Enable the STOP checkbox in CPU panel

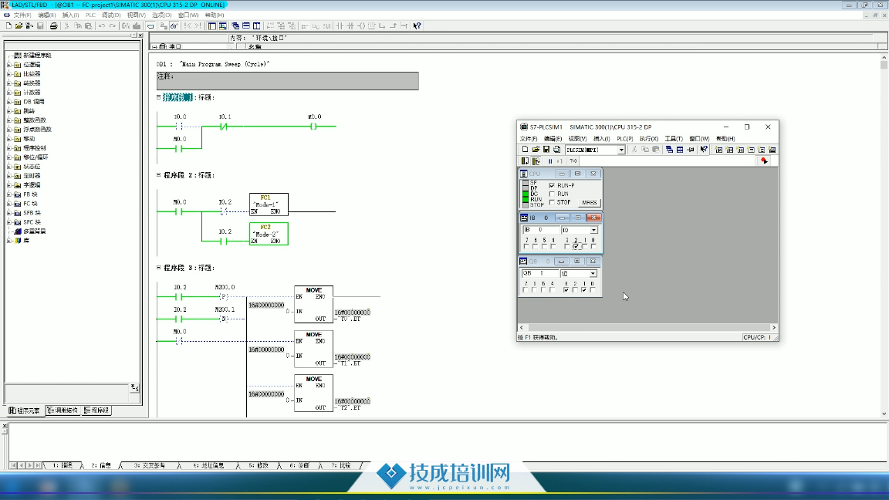552,203
